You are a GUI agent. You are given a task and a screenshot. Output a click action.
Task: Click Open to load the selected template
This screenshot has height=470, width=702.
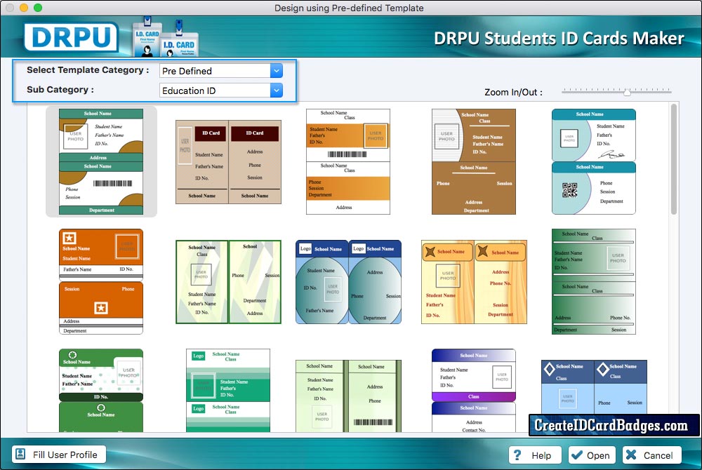tap(592, 455)
